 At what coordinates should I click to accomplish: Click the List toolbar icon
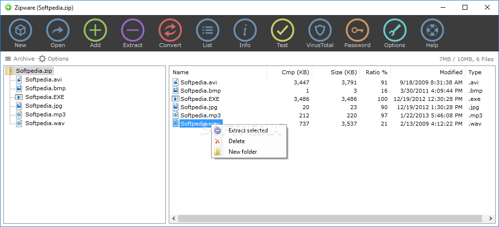pos(208,31)
